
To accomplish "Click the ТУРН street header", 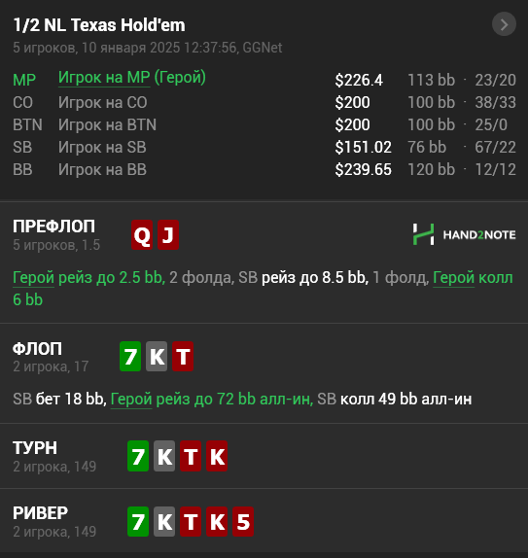I will [x=35, y=448].
